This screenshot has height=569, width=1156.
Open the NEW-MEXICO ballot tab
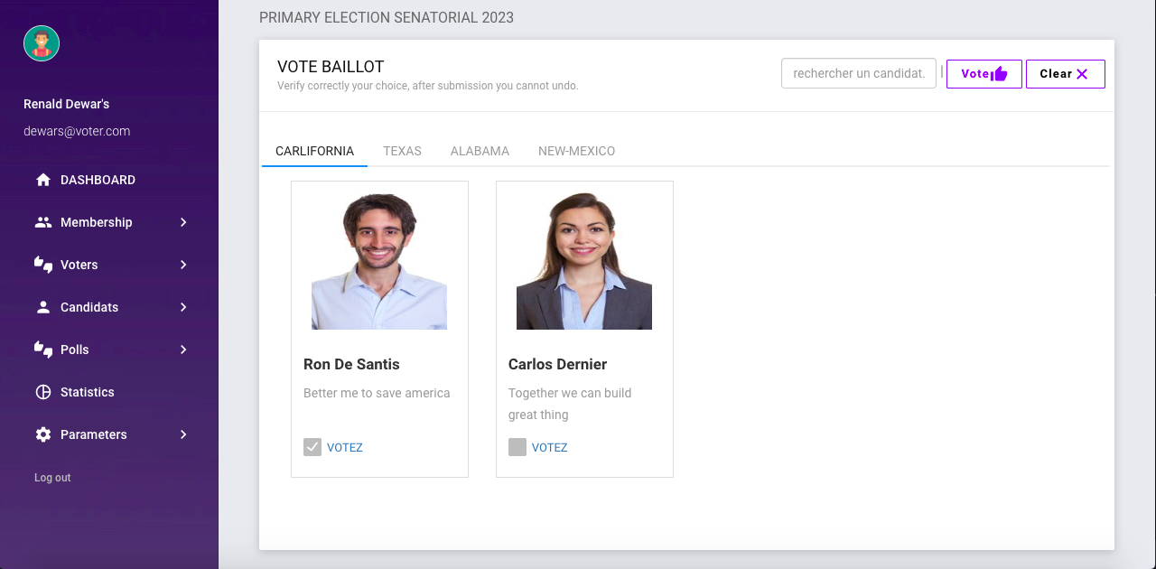coord(576,151)
